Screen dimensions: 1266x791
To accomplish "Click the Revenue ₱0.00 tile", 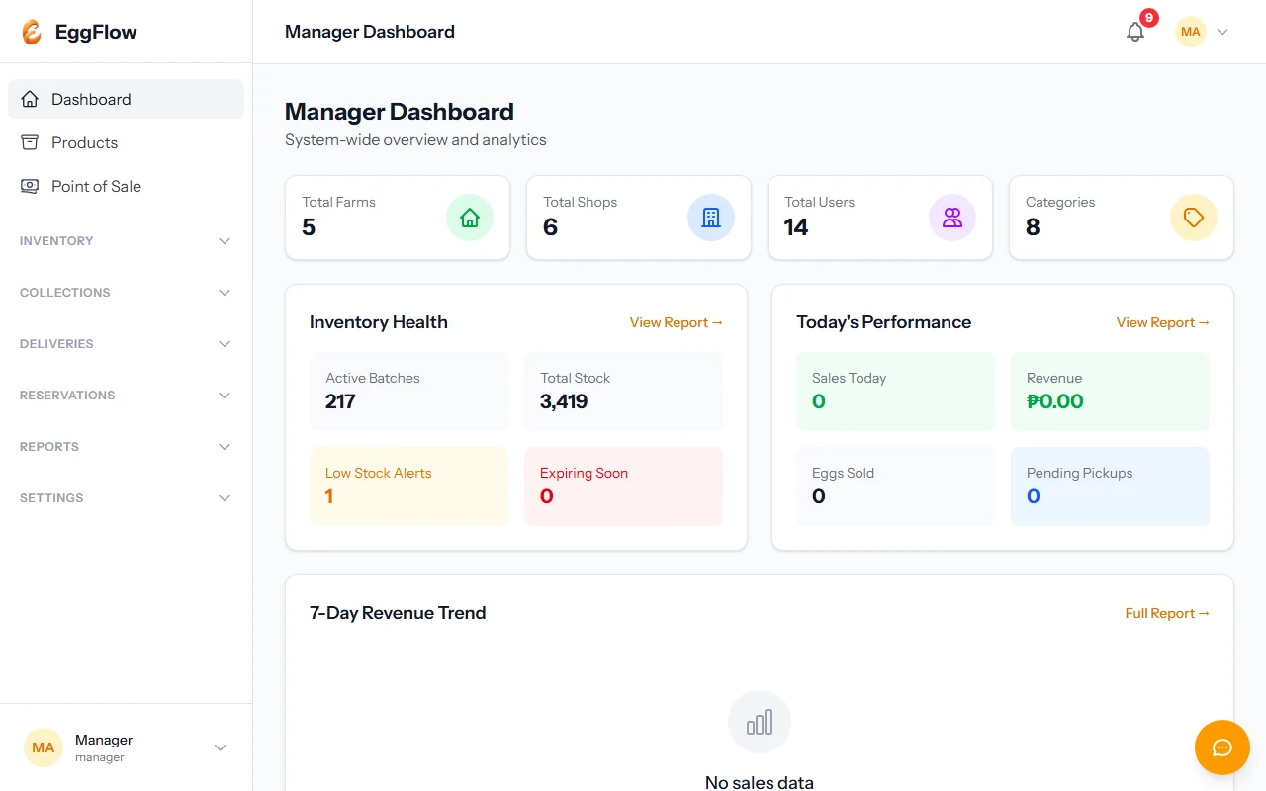I will point(1110,392).
